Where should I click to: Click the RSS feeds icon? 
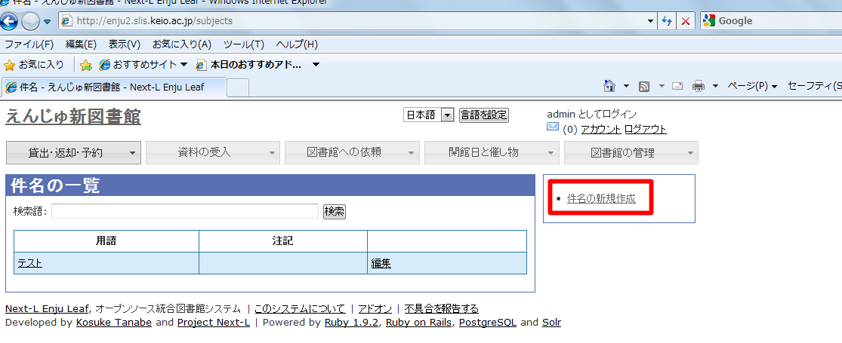(x=644, y=86)
